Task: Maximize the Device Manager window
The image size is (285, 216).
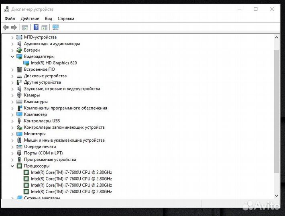Action: [x=256, y=9]
